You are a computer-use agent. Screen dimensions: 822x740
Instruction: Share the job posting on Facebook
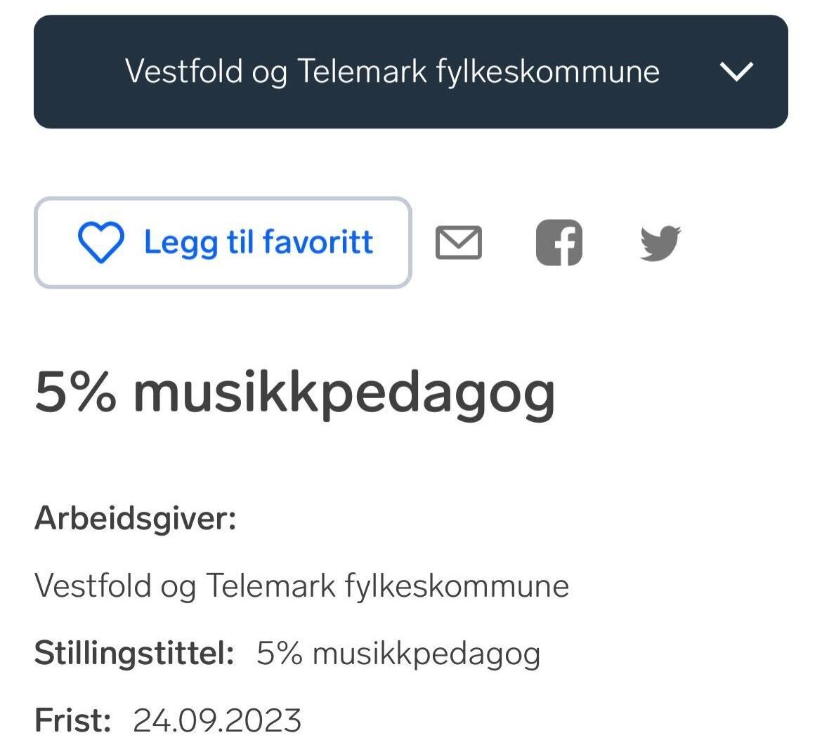click(x=559, y=243)
